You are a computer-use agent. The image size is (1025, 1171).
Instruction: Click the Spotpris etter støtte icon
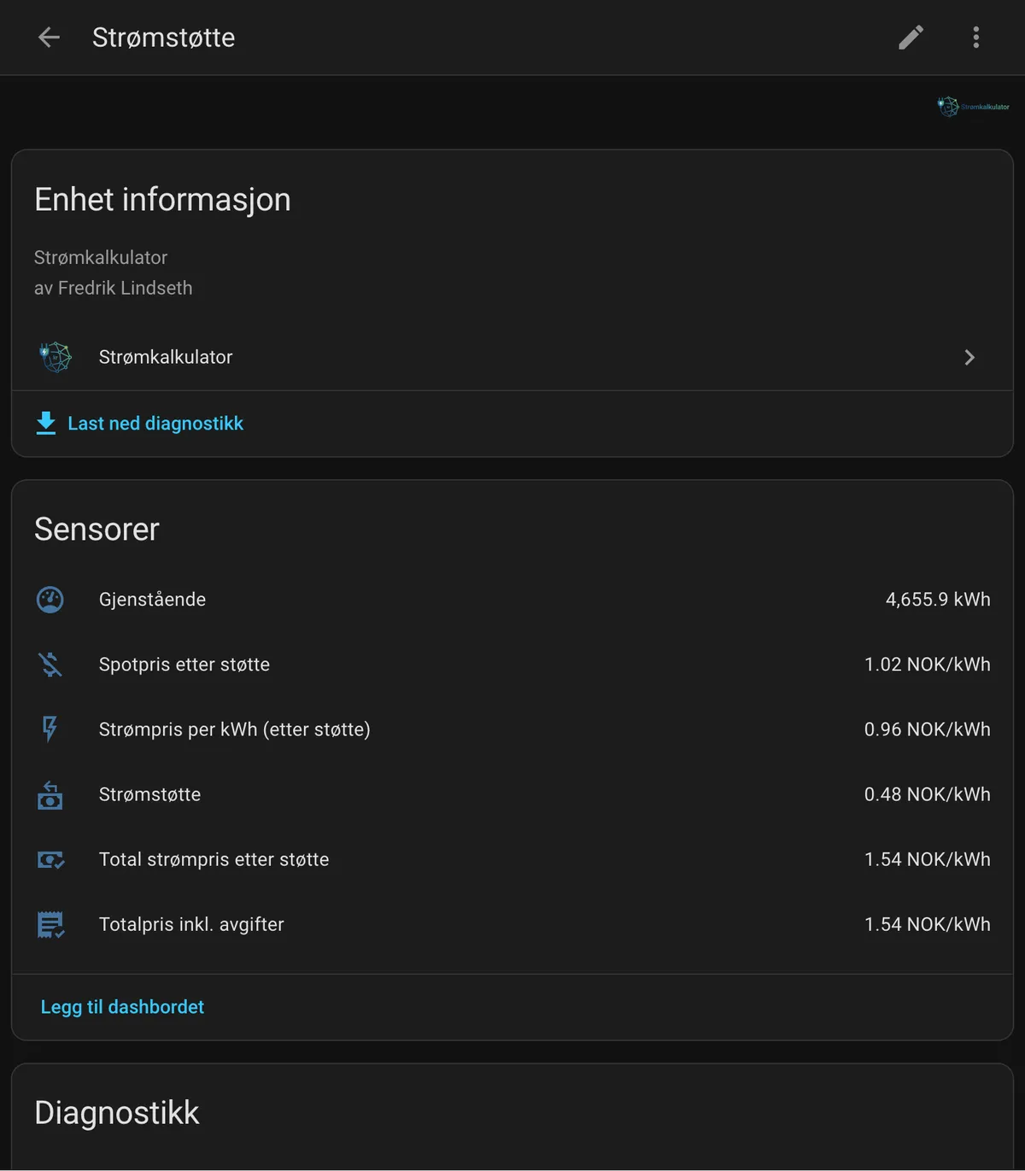pyautogui.click(x=50, y=665)
